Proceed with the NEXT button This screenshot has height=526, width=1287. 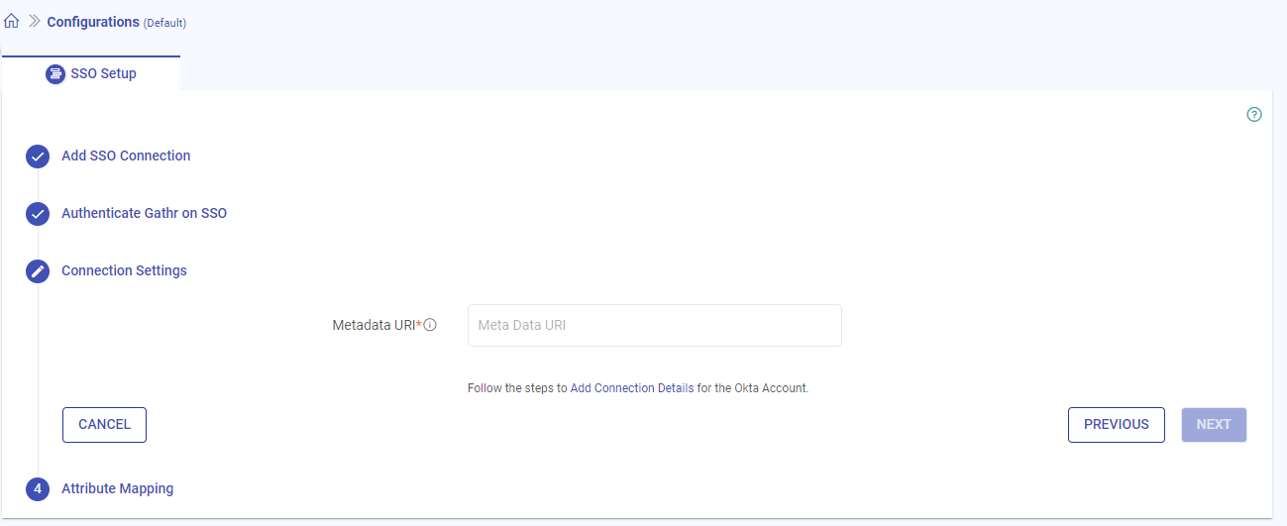[x=1213, y=424]
